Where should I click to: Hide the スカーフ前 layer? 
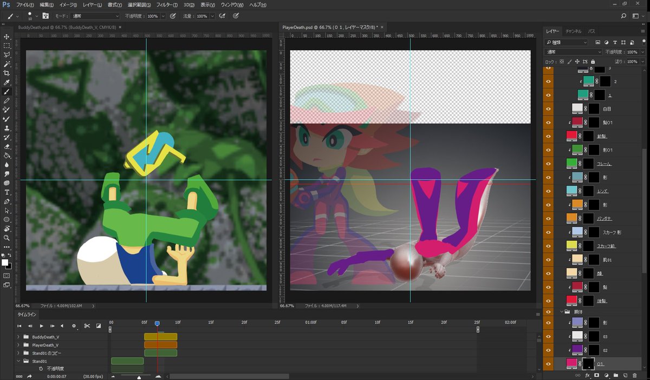point(548,245)
